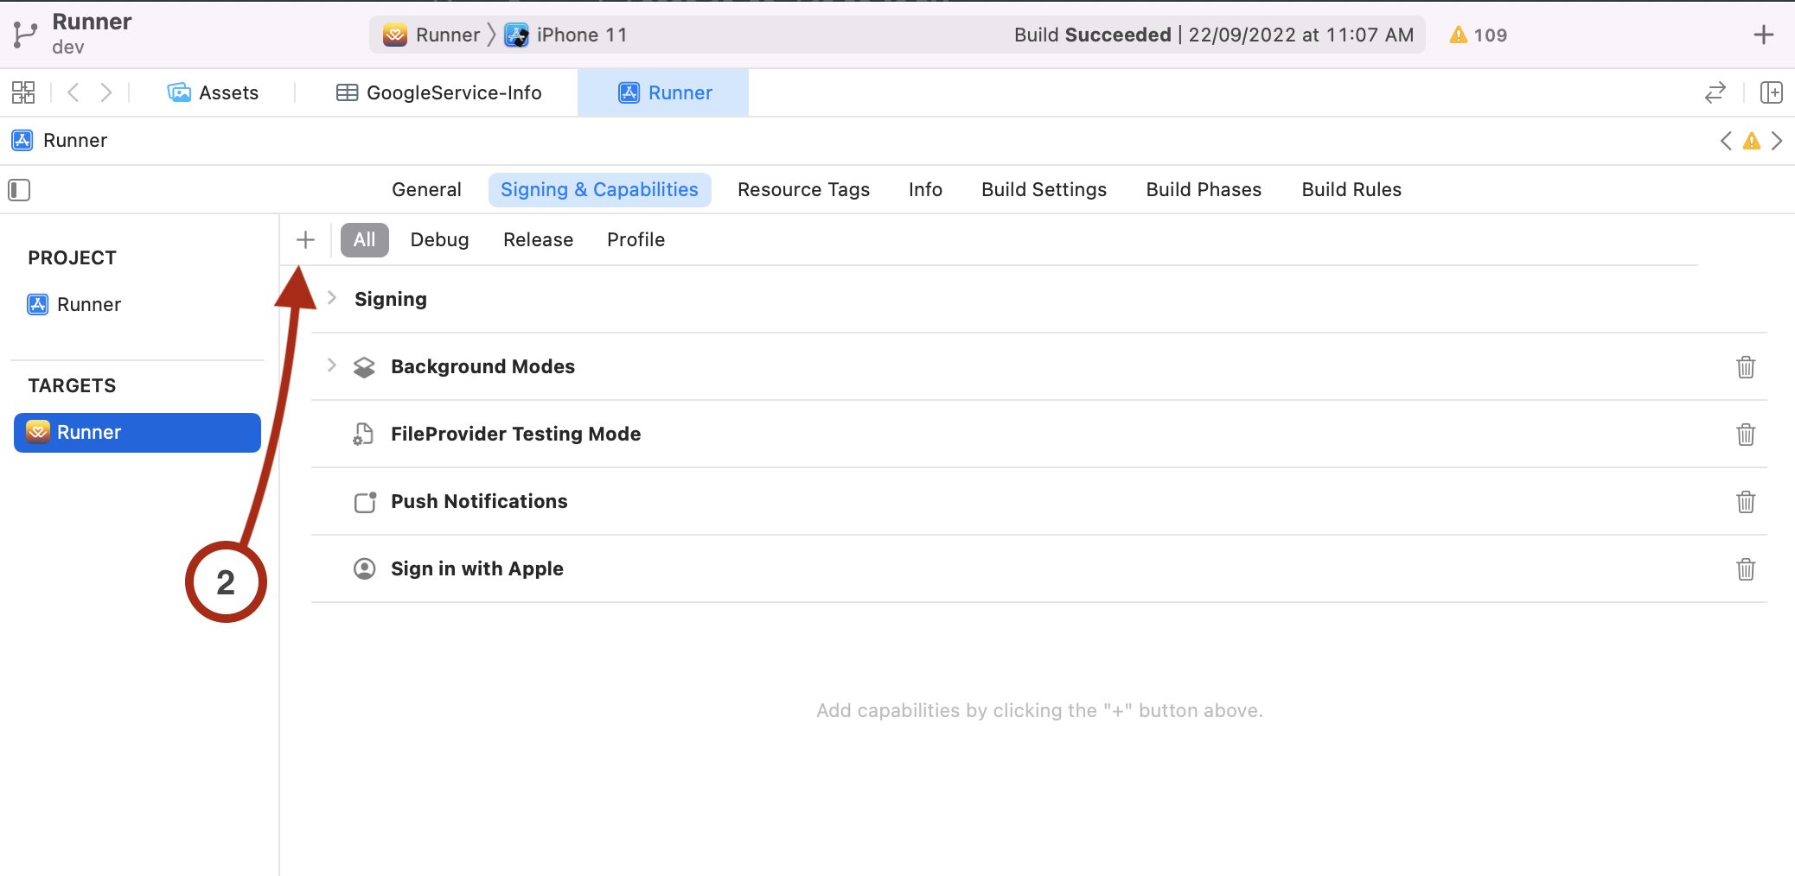Viewport: 1795px width, 876px height.
Task: Click the Background Modes layers icon
Action: click(x=364, y=367)
